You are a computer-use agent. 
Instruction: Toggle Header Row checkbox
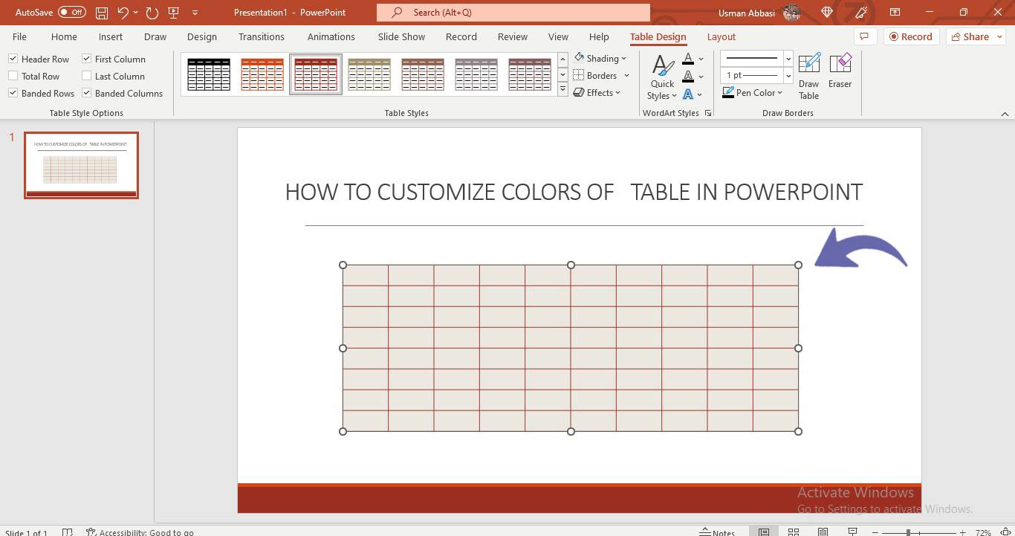pyautogui.click(x=13, y=59)
